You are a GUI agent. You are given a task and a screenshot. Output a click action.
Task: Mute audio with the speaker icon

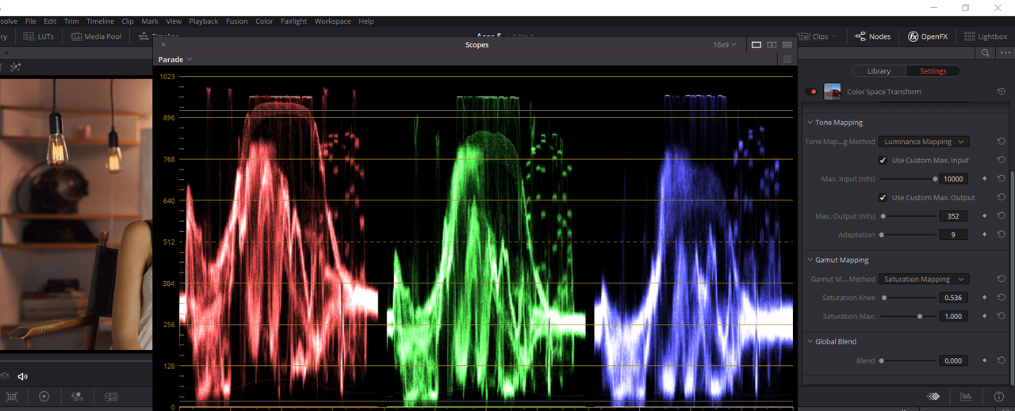(x=22, y=376)
